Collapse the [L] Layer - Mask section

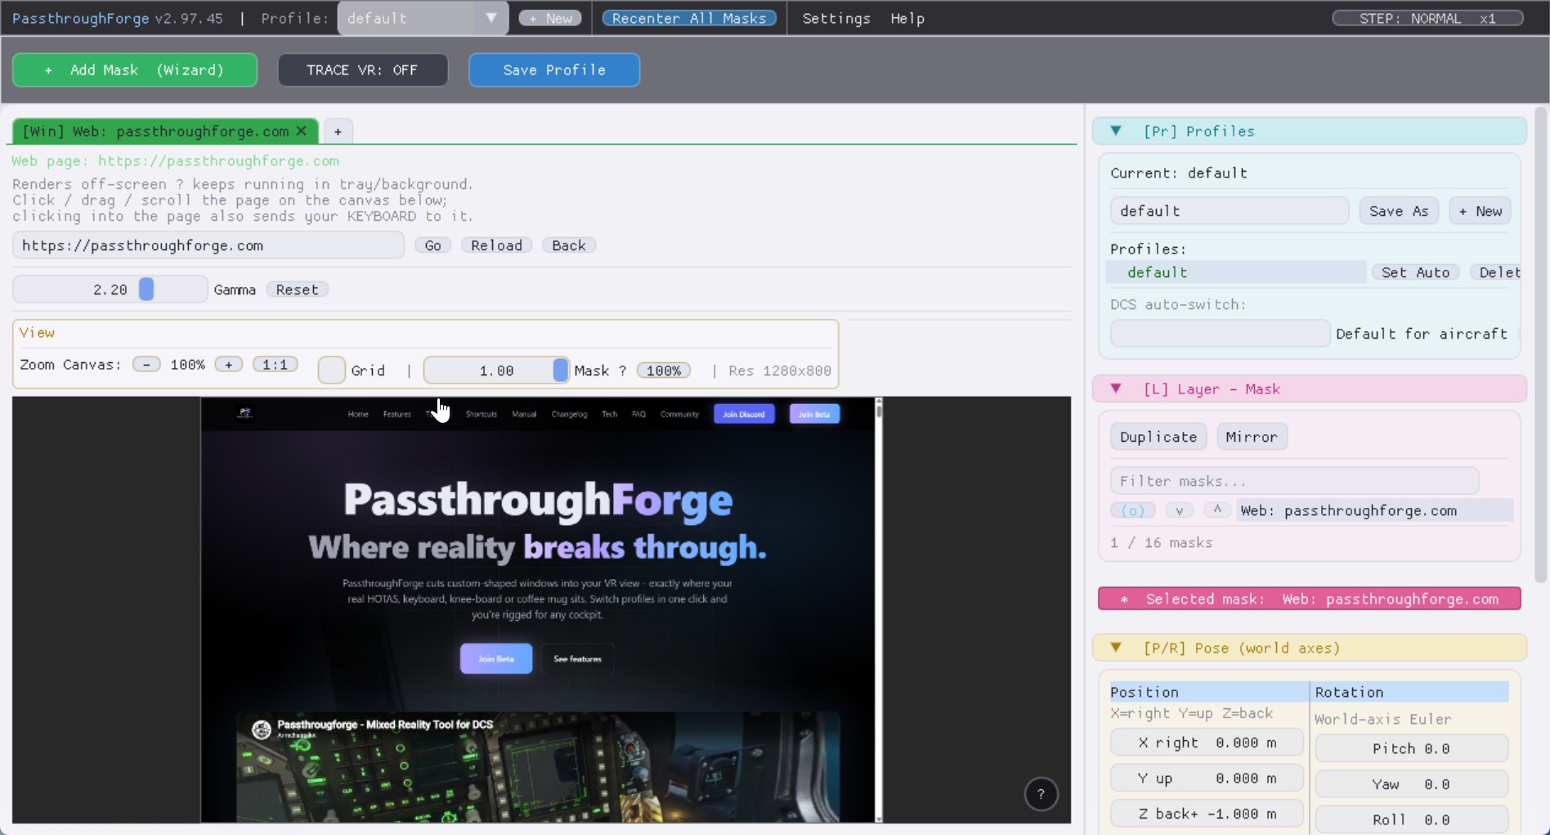coord(1116,389)
